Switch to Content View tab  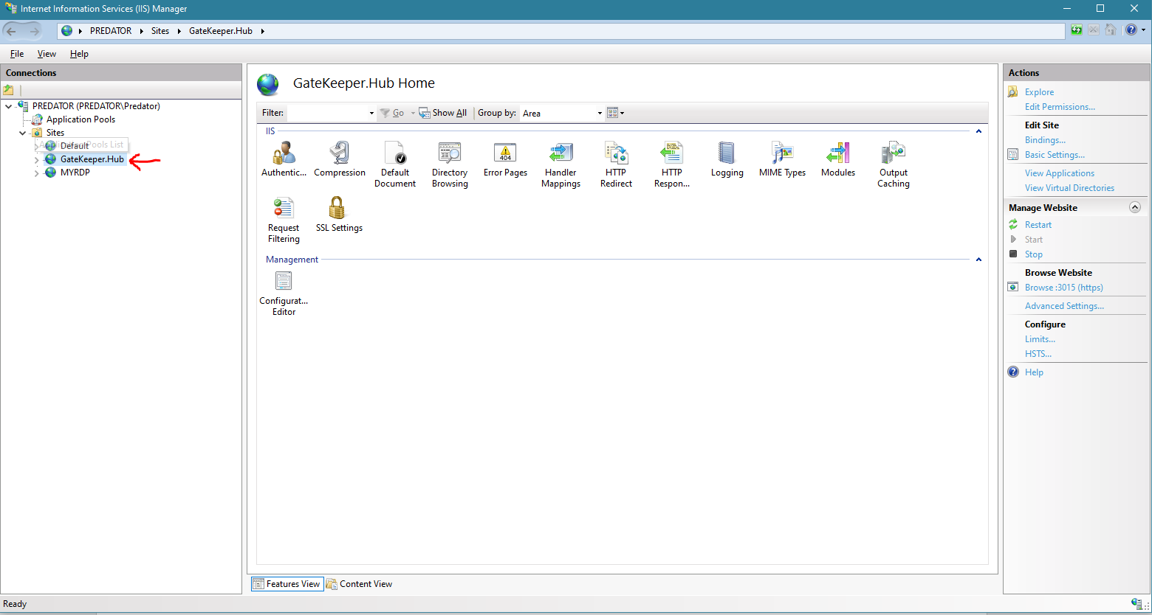[x=360, y=584]
